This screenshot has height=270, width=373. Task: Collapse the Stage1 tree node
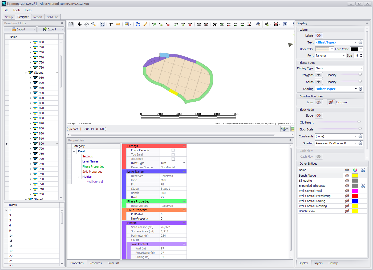click(26, 73)
